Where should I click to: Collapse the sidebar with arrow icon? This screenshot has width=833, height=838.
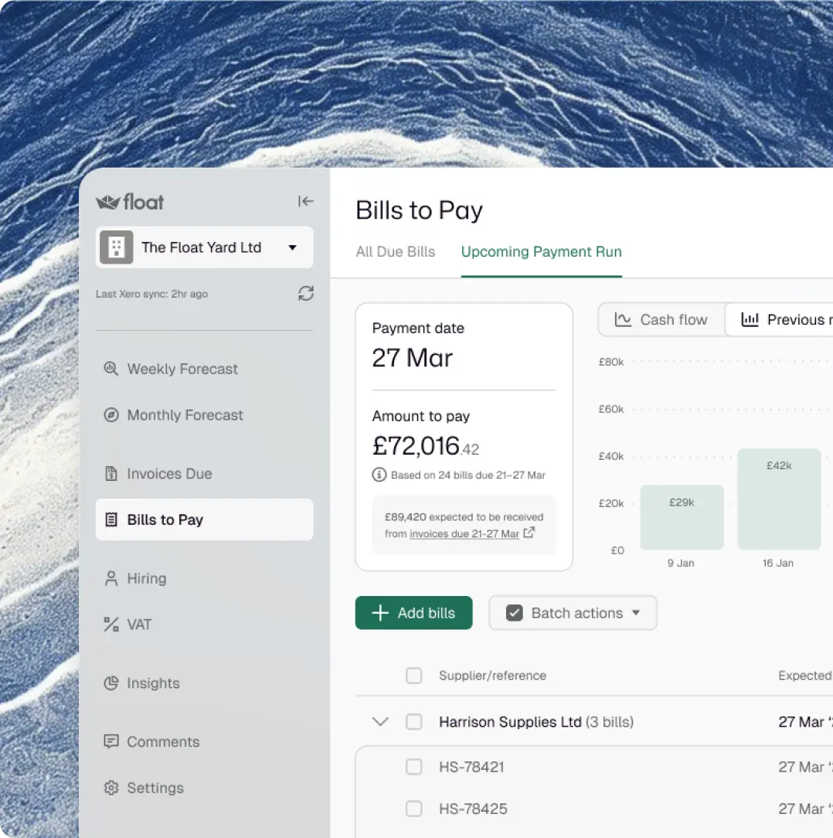tap(306, 201)
